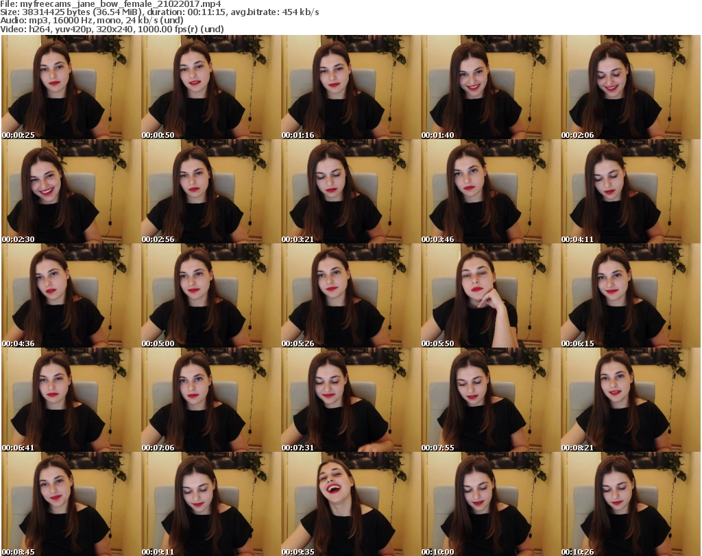Click the 00:08:45 thumbnail
The height and width of the screenshot is (556, 702).
71,504
